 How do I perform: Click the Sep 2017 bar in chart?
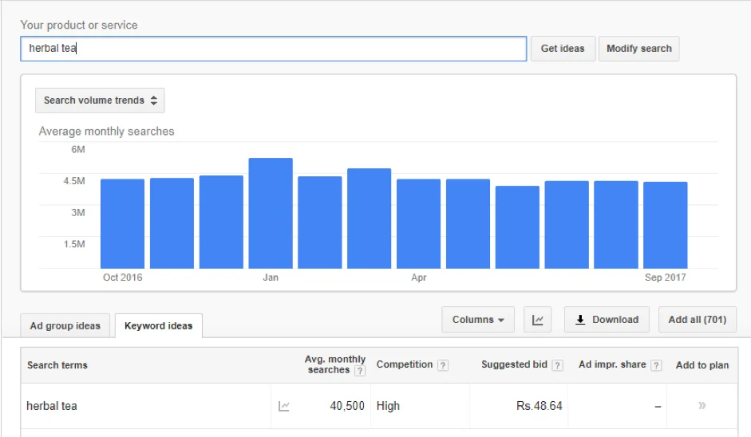[x=666, y=225]
